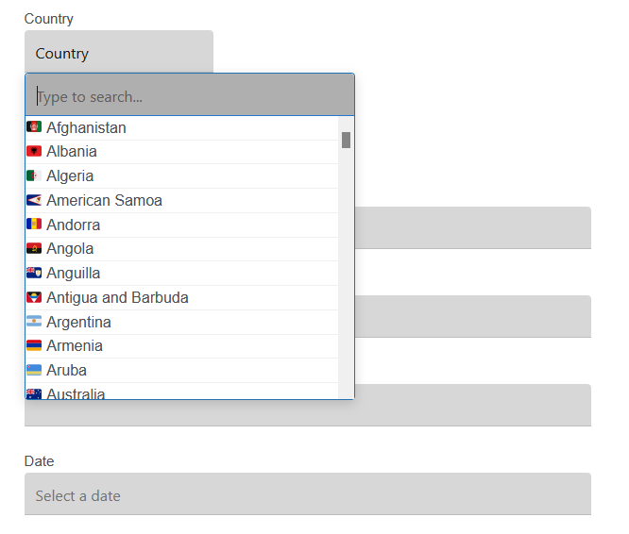Viewport: 629px width, 534px height.
Task: Pick the Anguilla country name entry
Action: pos(73,274)
